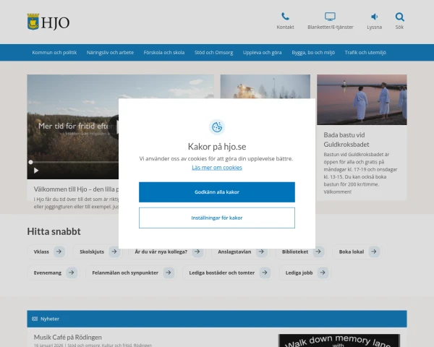Open search with the Sök magnifier icon
Image resolution: width=434 pixels, height=347 pixels.
[399, 17]
